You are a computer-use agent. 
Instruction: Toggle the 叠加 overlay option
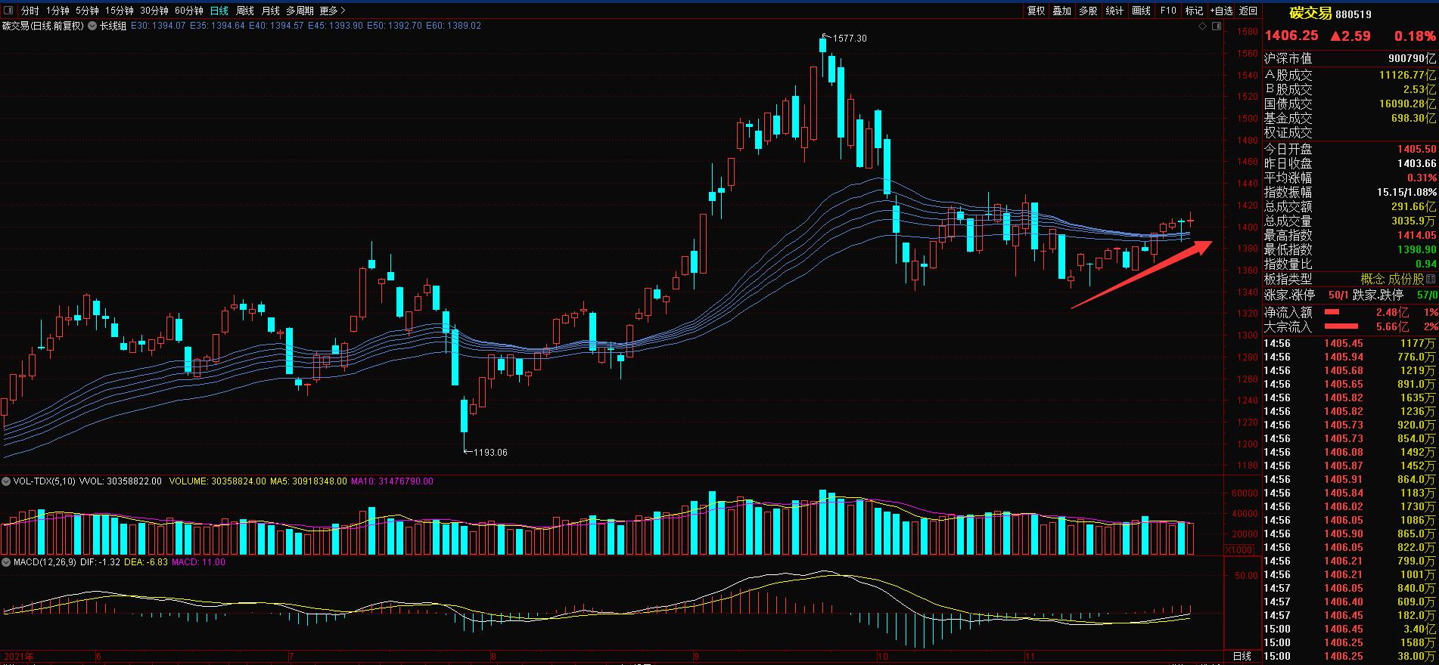coord(1062,11)
